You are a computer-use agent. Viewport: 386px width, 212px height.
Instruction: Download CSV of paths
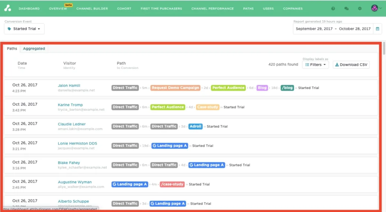[x=351, y=65]
